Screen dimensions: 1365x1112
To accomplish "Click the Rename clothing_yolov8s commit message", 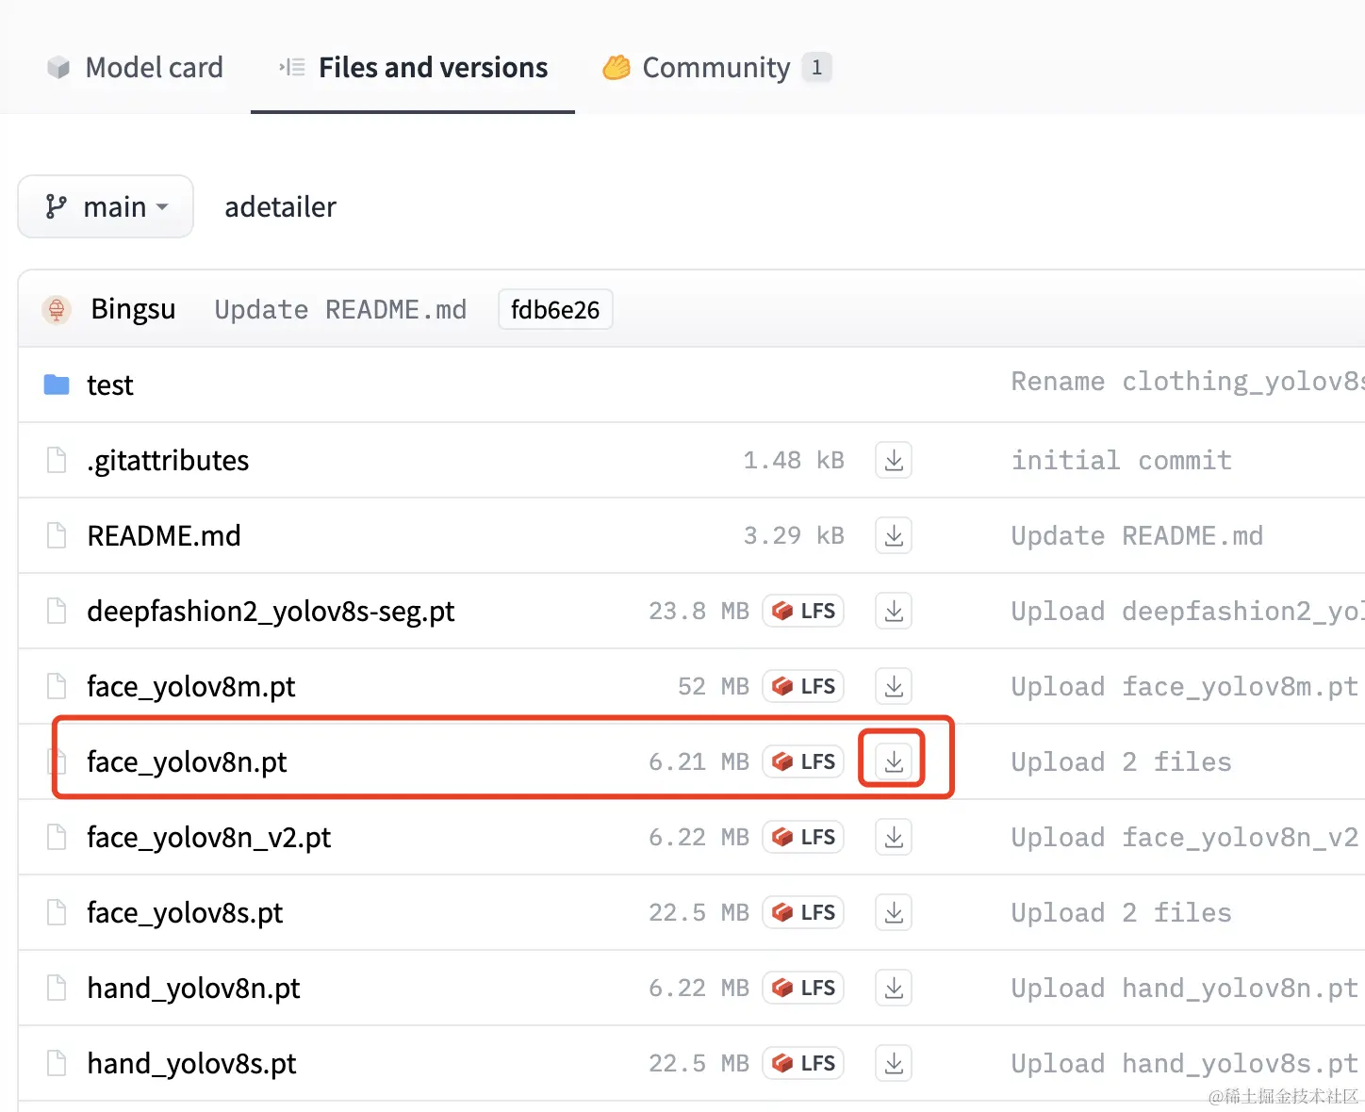I will (x=1188, y=381).
